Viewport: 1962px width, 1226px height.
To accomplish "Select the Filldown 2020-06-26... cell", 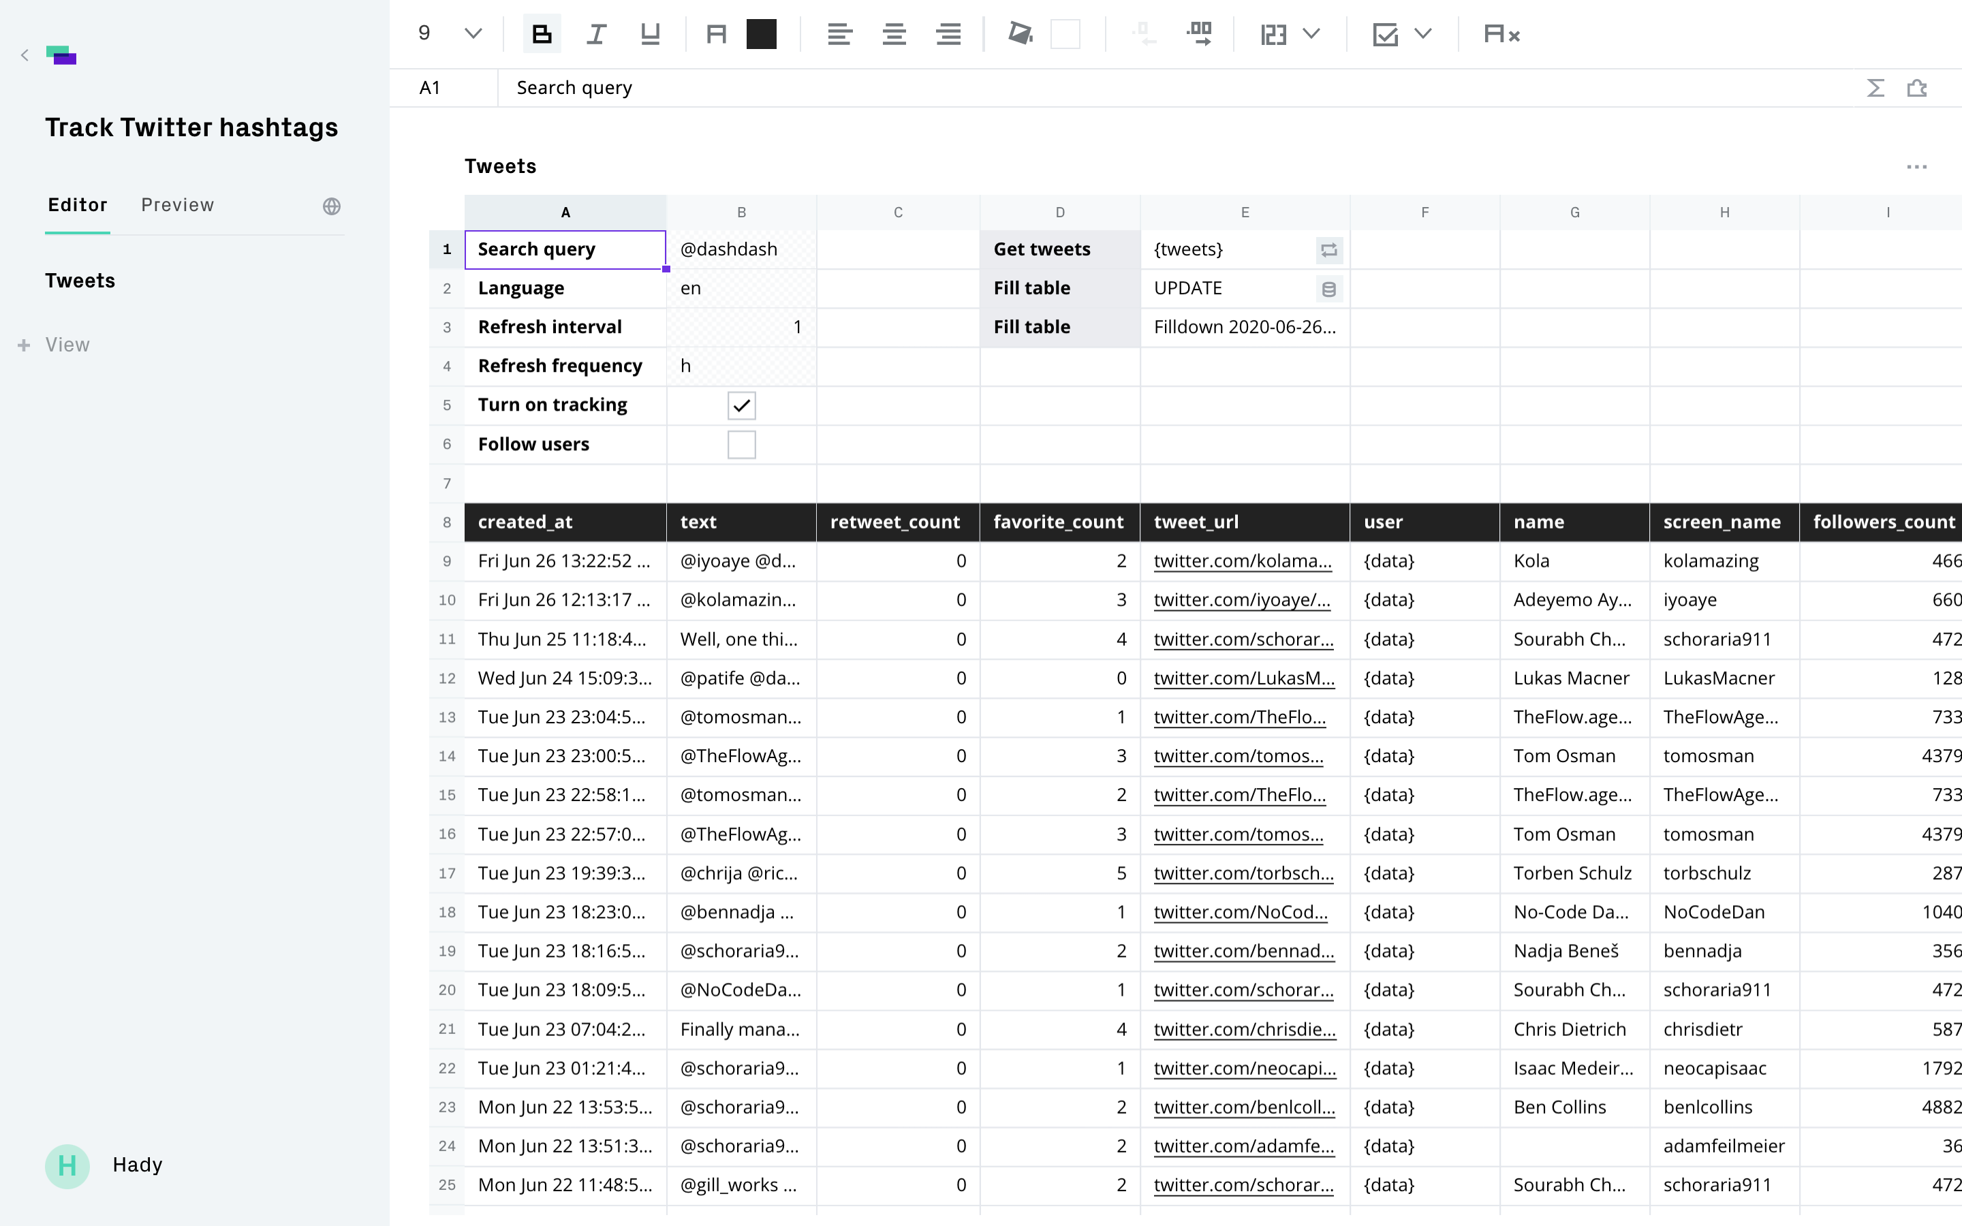I will coord(1245,328).
